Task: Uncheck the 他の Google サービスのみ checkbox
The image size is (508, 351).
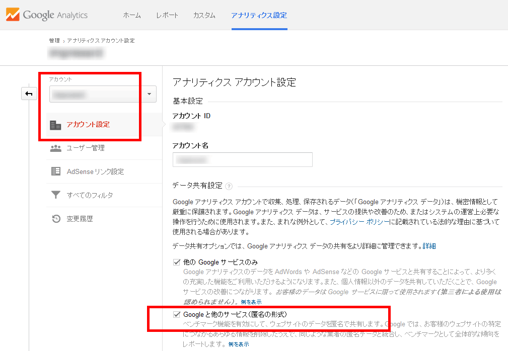Action: 177,262
